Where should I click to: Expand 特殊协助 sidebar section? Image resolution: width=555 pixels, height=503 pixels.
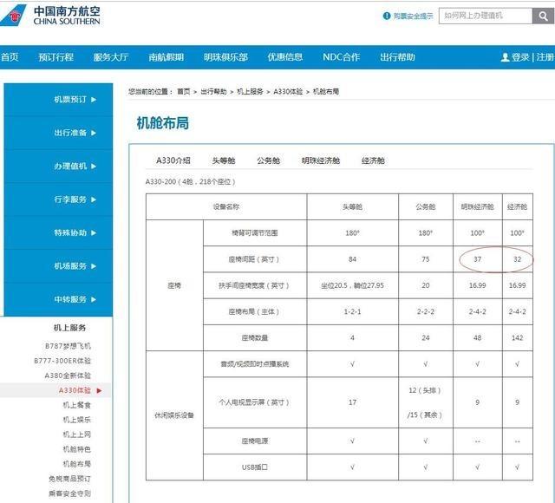click(58, 232)
